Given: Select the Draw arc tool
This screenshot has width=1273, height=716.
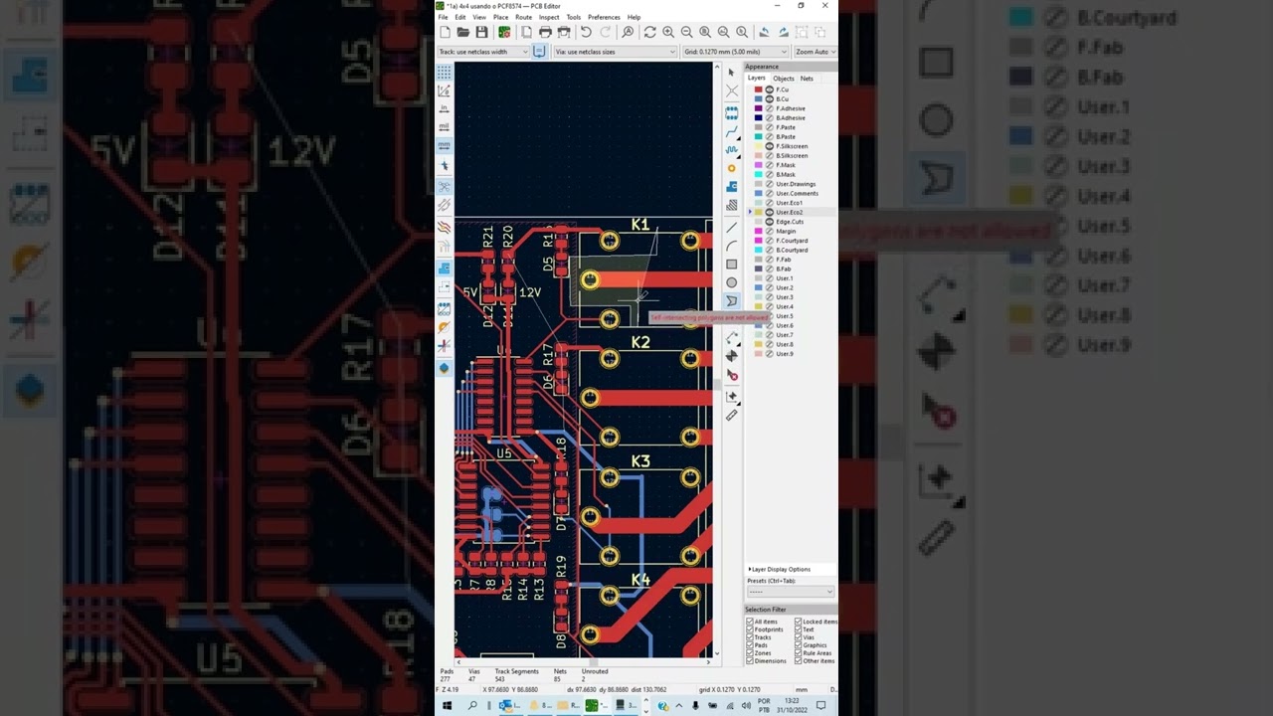Looking at the screenshot, I should (732, 246).
